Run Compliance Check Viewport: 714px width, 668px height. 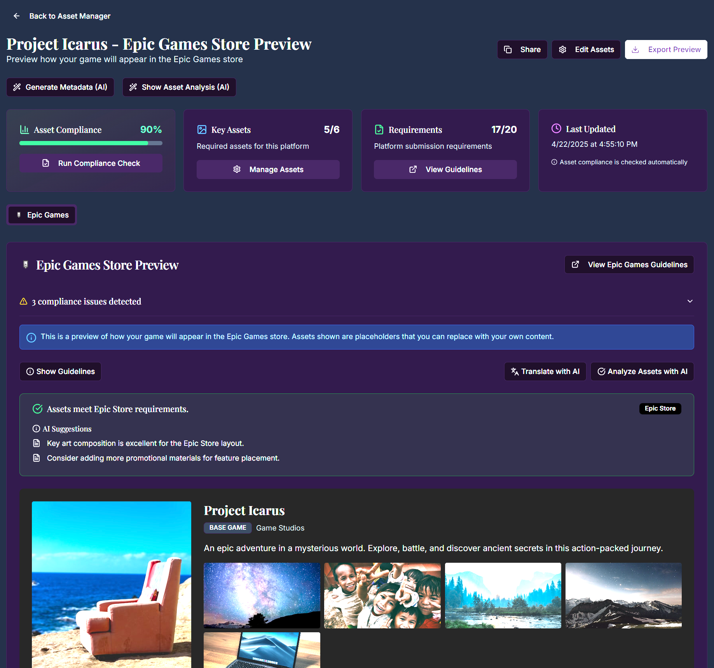pyautogui.click(x=91, y=163)
